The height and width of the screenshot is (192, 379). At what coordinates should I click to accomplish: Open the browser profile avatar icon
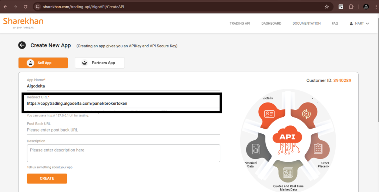366,7
